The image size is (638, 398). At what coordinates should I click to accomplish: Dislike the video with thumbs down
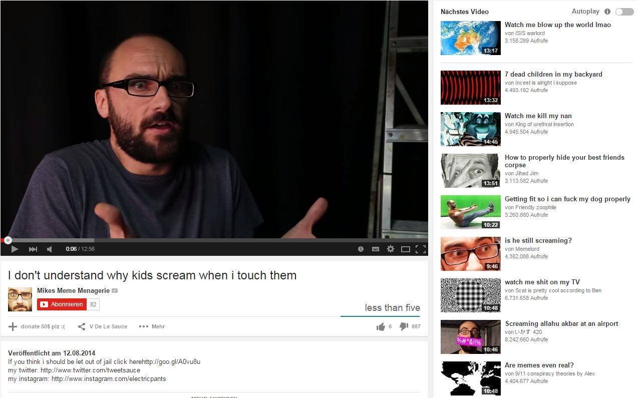pos(404,326)
